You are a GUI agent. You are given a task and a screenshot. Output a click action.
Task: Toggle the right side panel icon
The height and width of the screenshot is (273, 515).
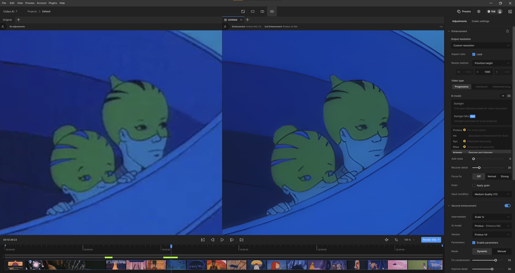click(x=510, y=12)
